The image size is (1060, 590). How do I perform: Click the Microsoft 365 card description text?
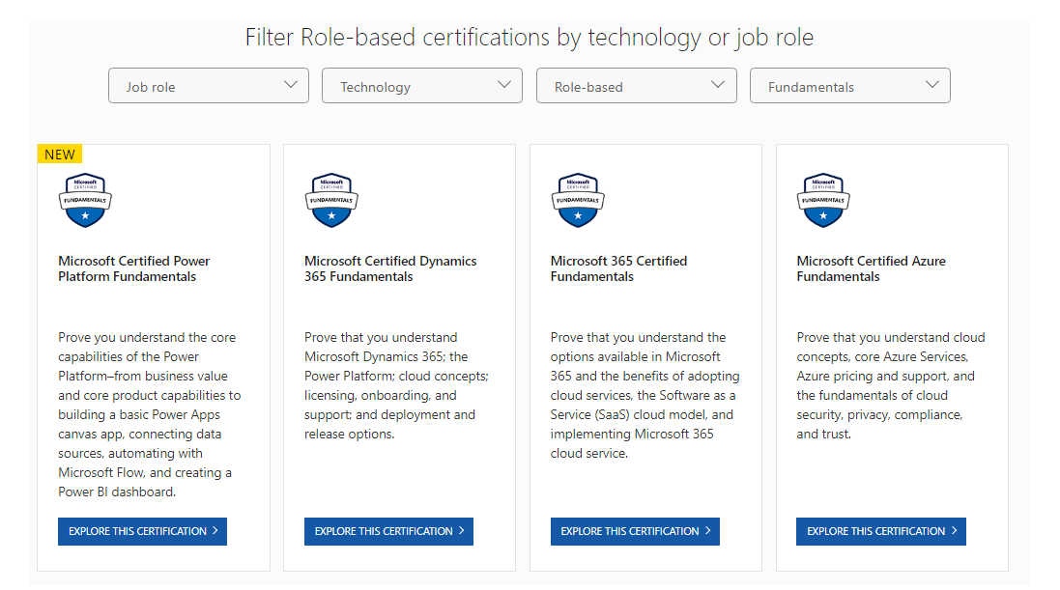(645, 395)
